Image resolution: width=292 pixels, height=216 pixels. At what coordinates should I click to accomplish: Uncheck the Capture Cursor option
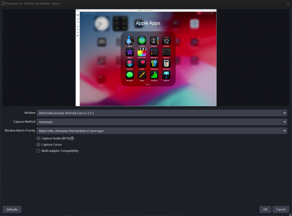pyautogui.click(x=38, y=145)
